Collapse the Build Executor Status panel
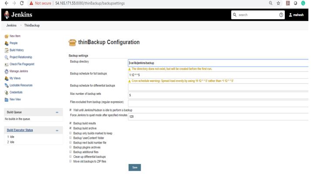Image resolution: width=311 pixels, height=174 pixels. pyautogui.click(x=57, y=130)
